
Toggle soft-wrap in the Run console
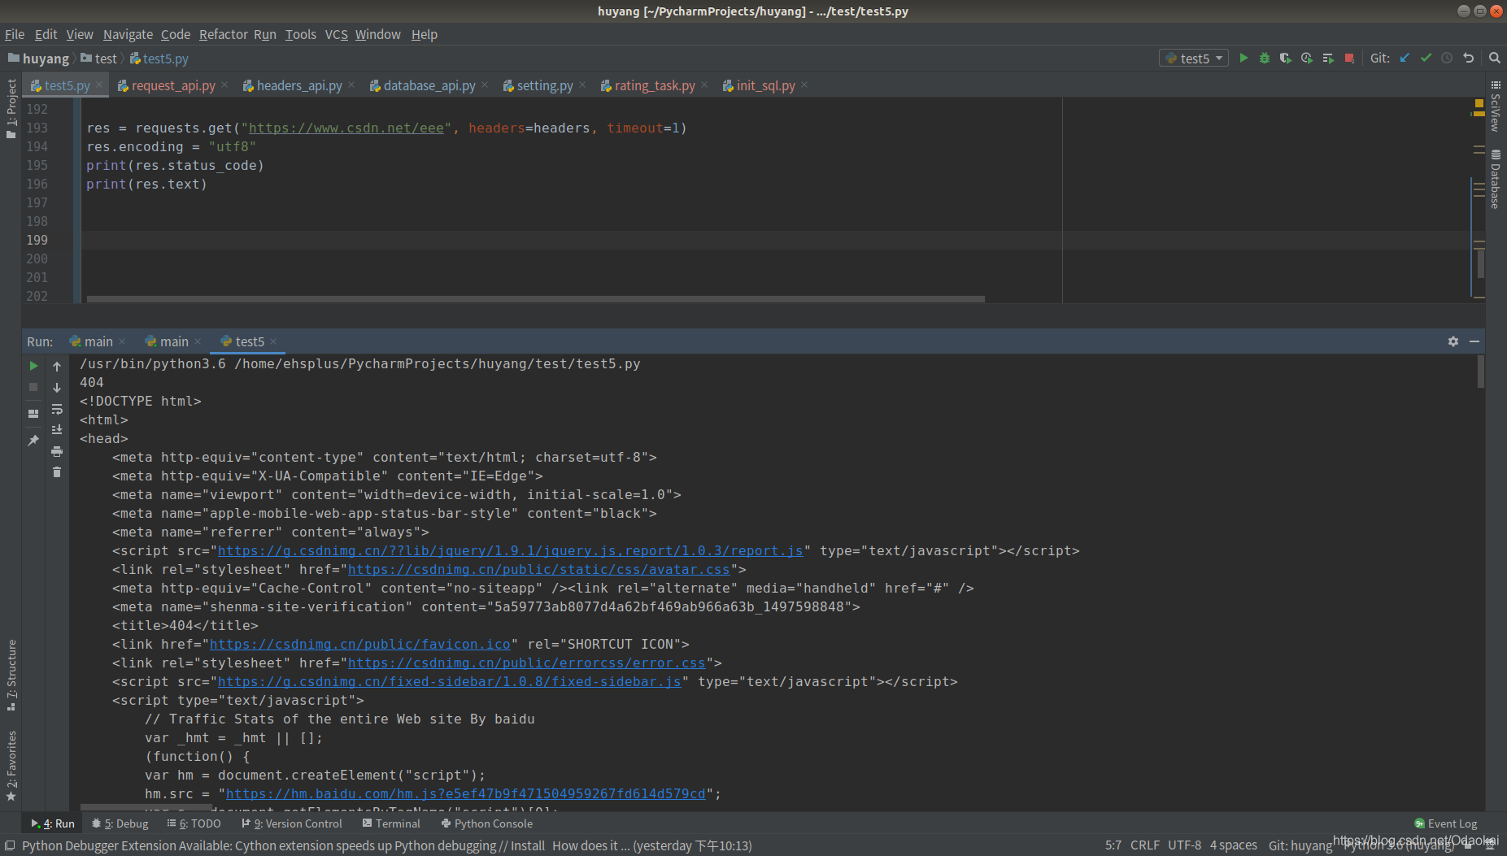click(x=57, y=409)
